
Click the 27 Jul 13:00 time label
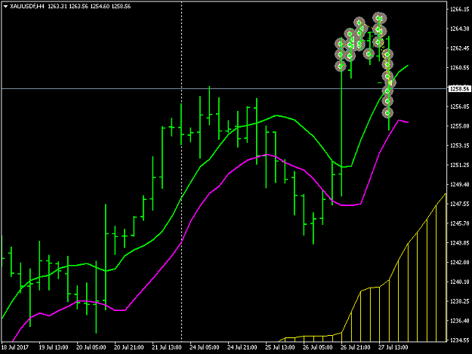point(393,347)
